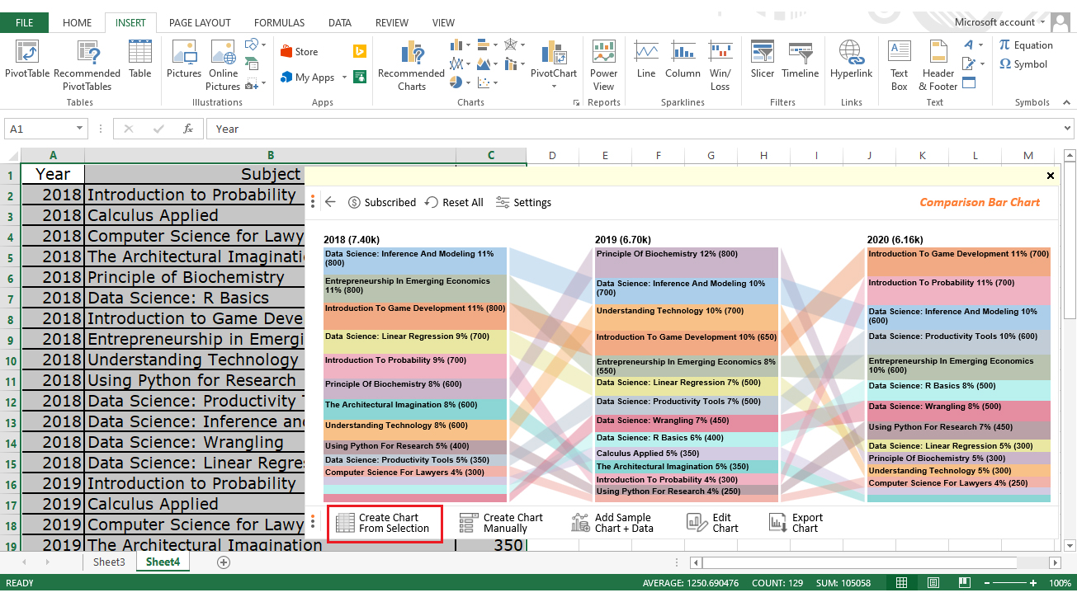This screenshot has width=1077, height=602.
Task: Click Reset All in chart panel
Action: click(x=454, y=202)
